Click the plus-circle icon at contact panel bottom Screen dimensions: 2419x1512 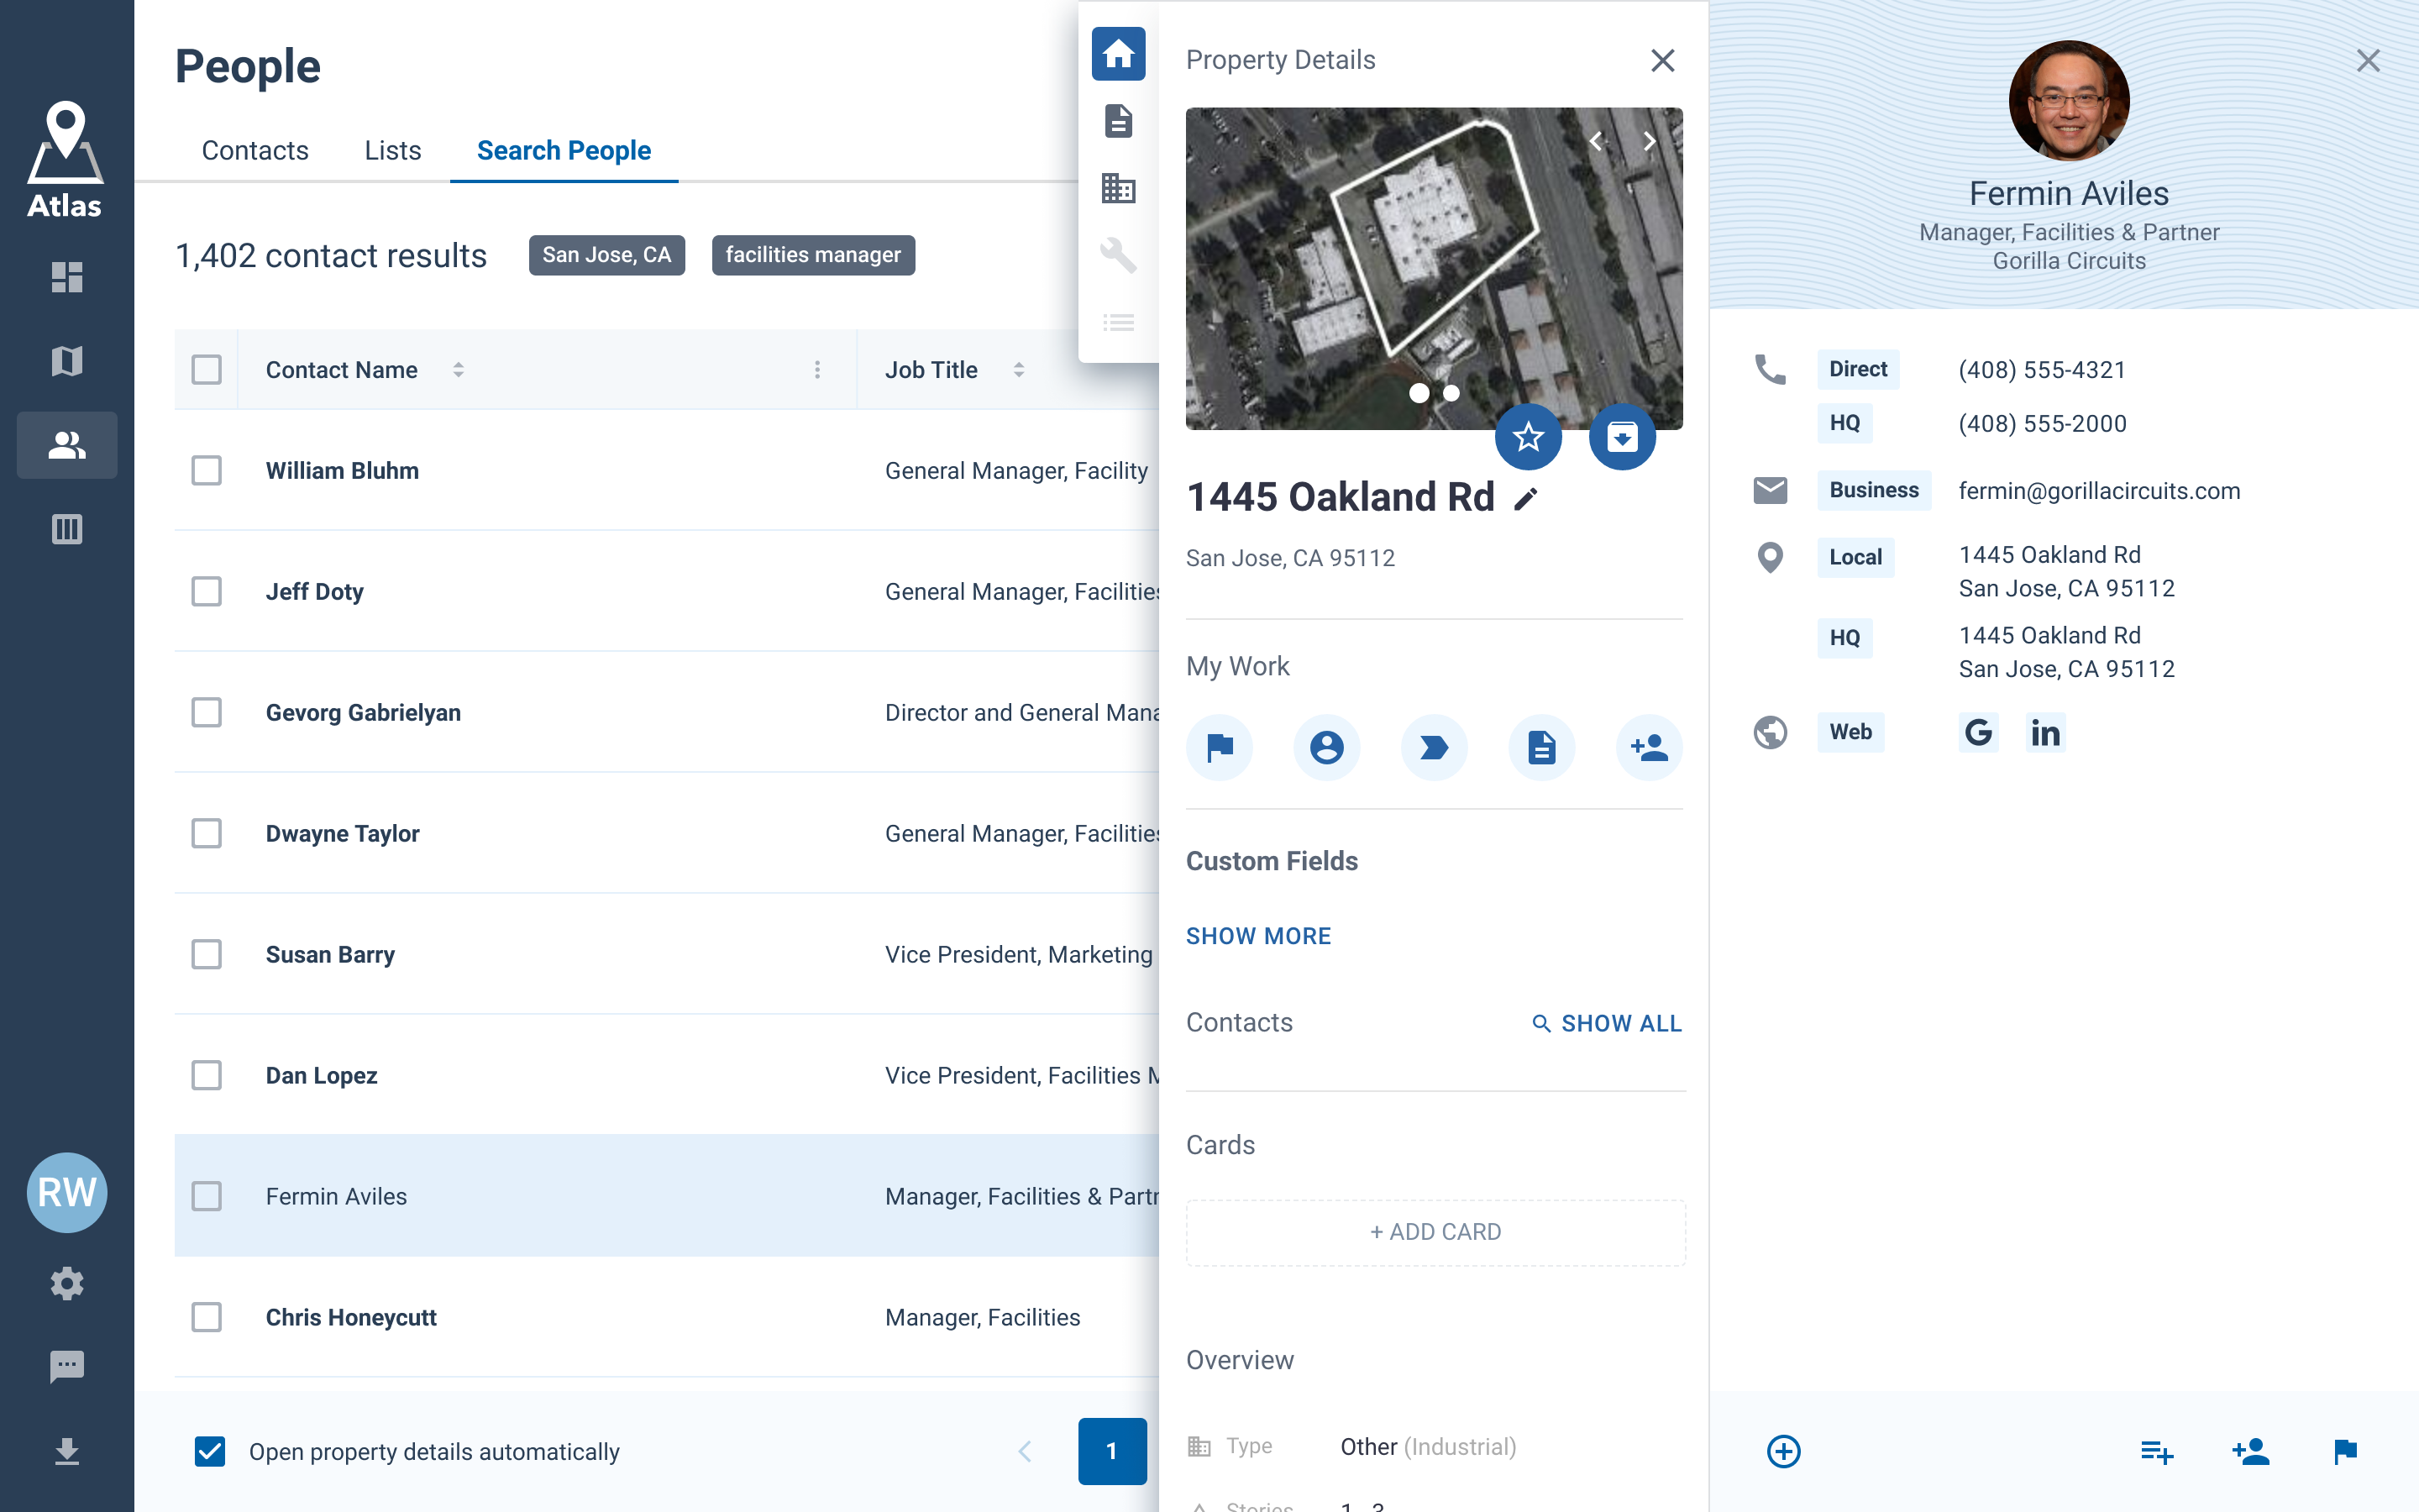(x=1783, y=1451)
